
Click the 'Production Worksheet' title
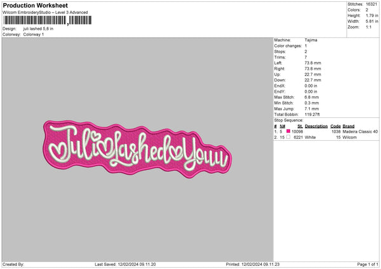[35, 5]
